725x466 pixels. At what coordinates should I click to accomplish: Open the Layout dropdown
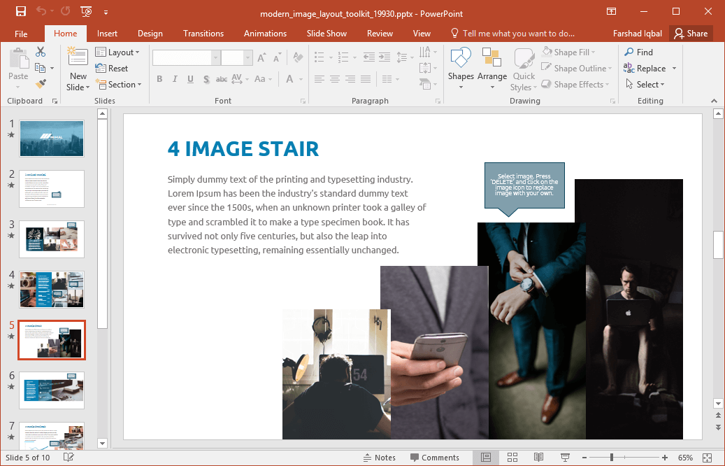coord(119,52)
